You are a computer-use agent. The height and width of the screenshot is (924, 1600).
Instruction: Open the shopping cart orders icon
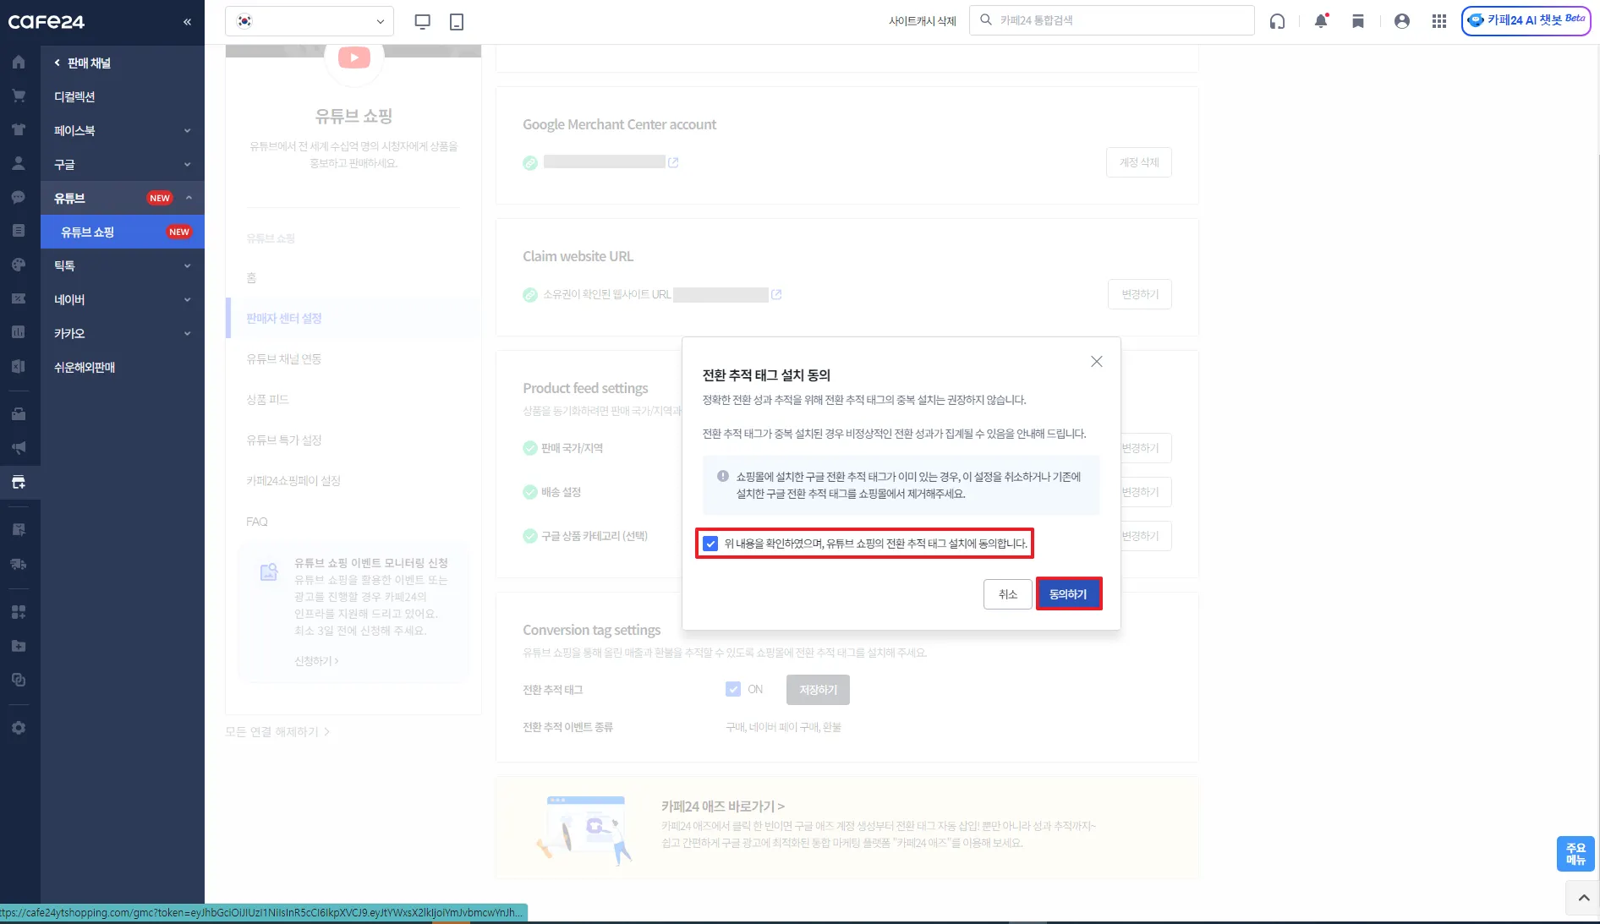tap(19, 96)
